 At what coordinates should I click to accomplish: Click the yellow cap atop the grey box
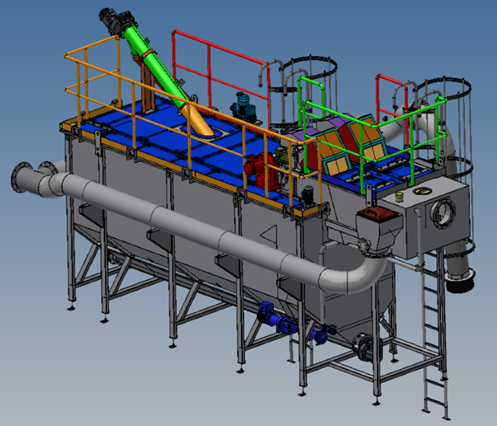click(400, 197)
